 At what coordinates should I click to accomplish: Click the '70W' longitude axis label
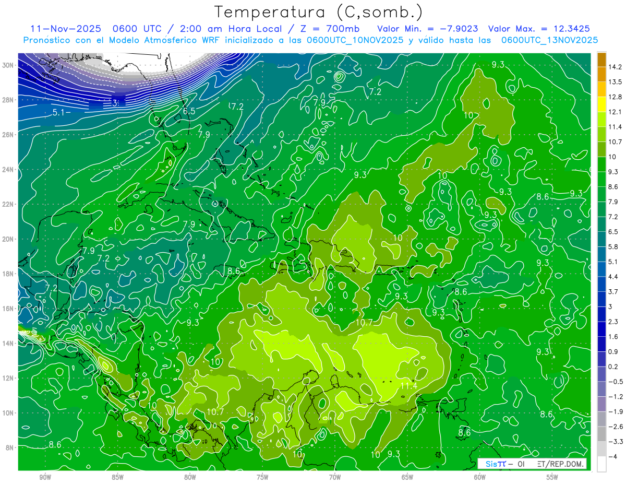[335, 478]
